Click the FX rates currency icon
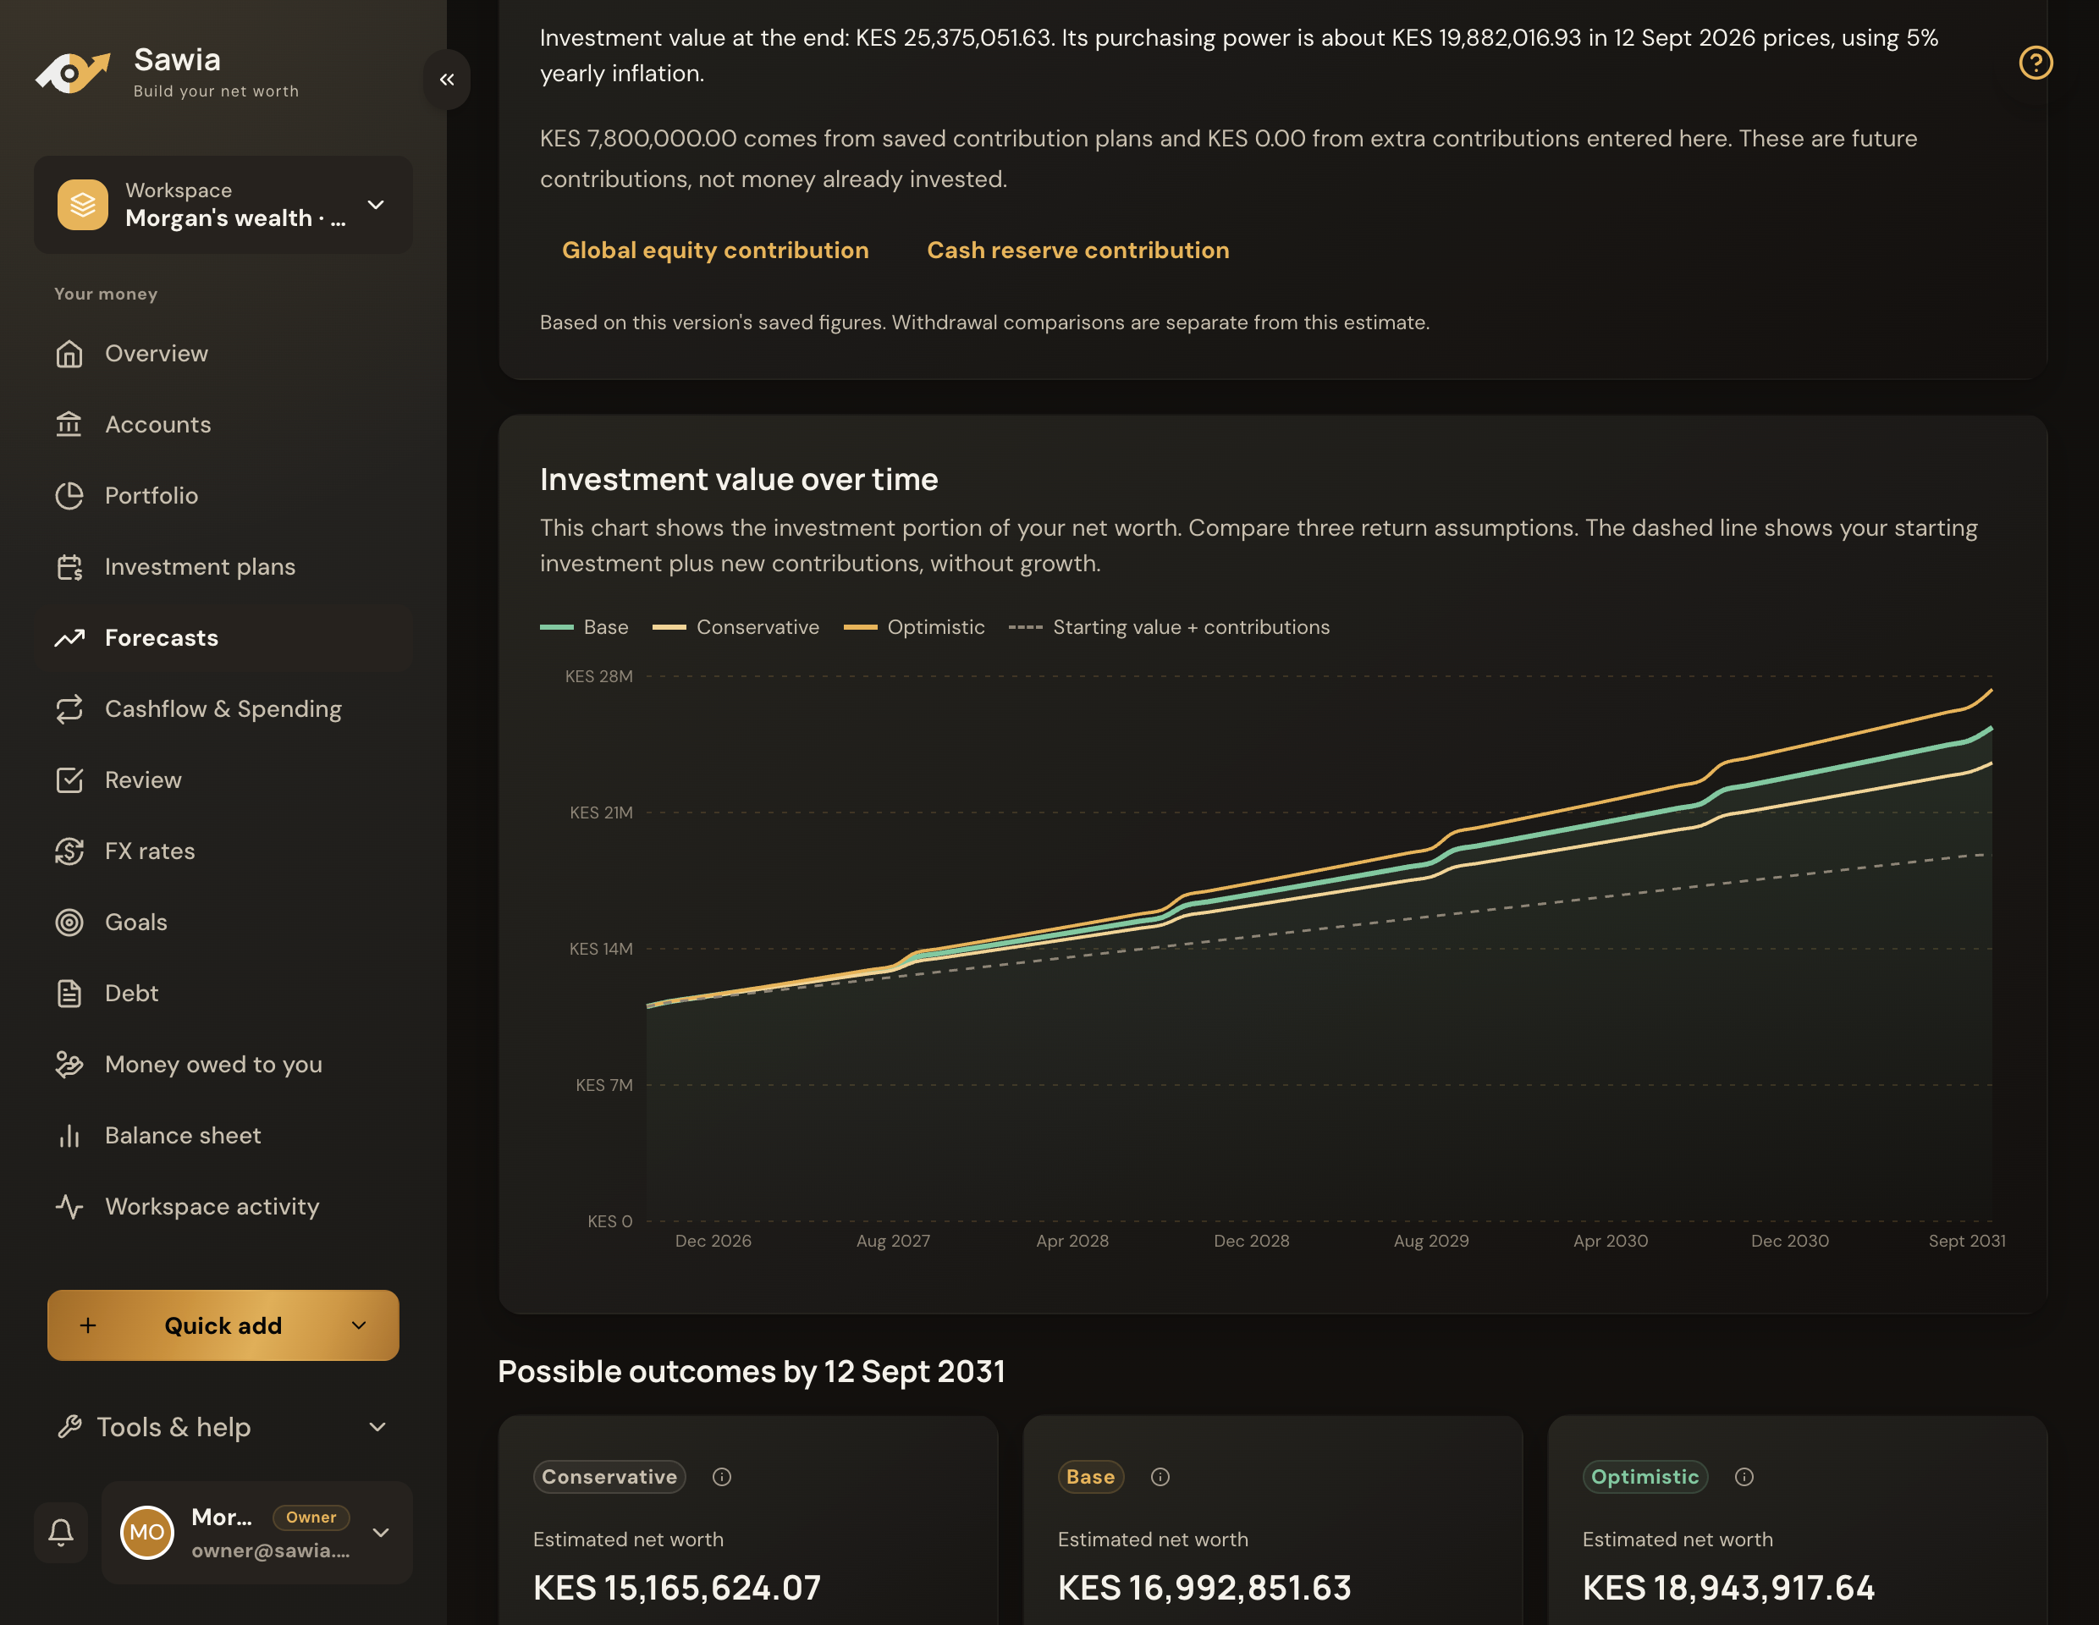 pos(69,851)
